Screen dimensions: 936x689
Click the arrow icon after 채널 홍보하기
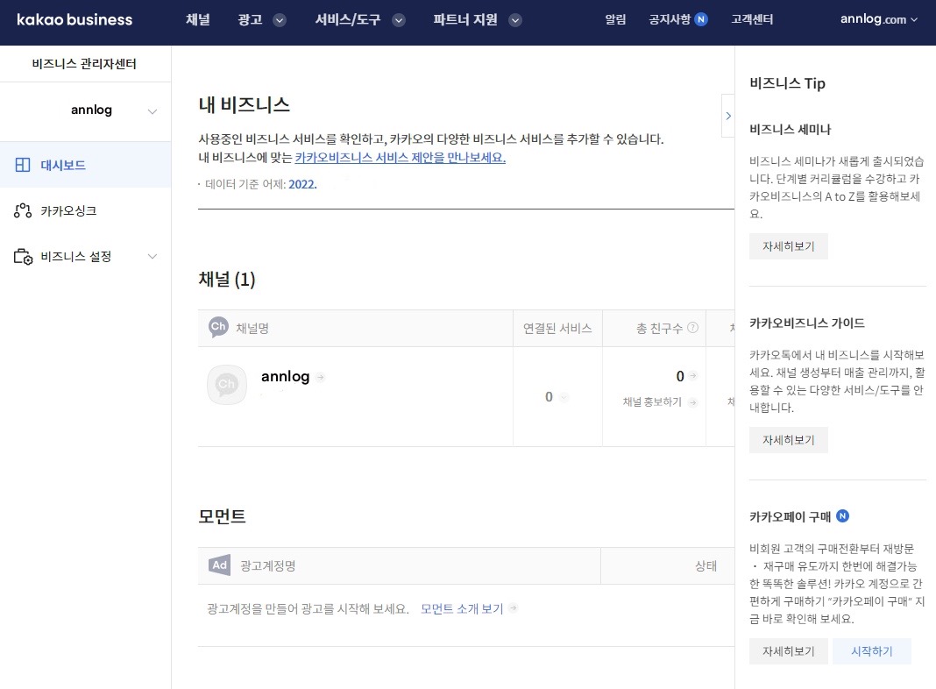692,402
